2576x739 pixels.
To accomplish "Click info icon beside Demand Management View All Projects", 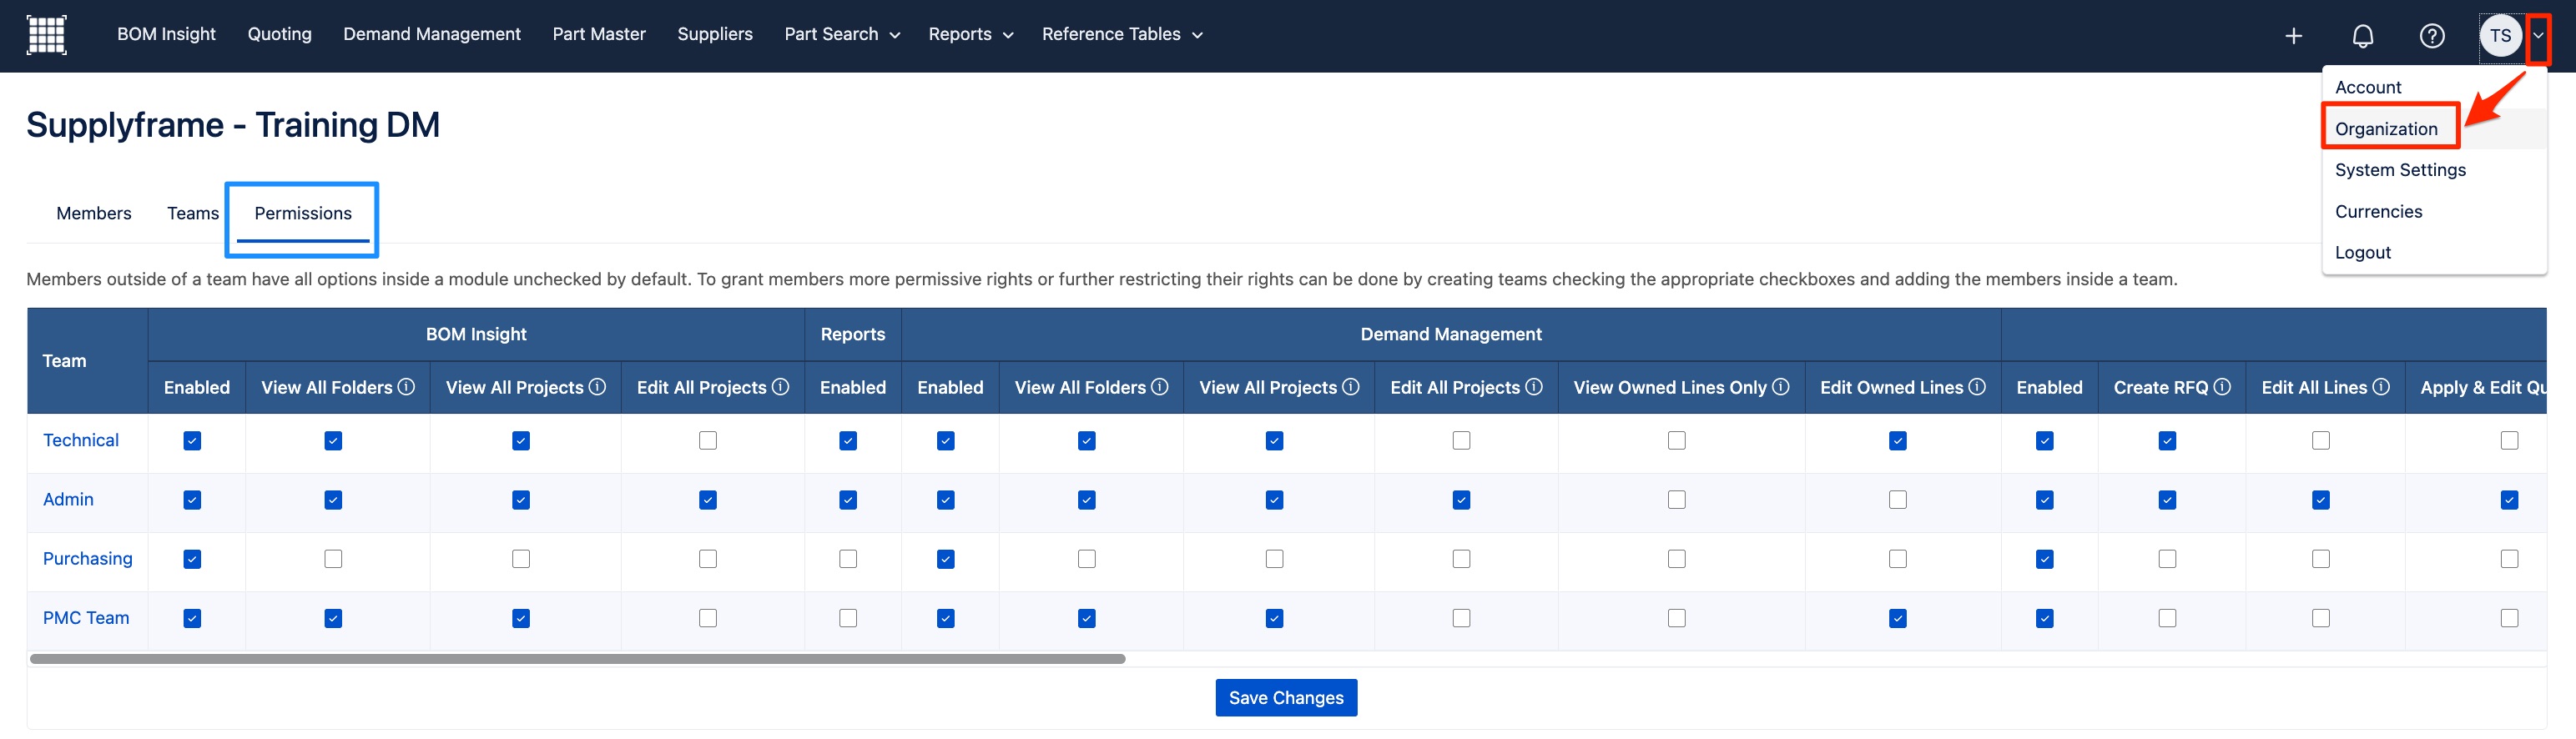I will click(1350, 387).
